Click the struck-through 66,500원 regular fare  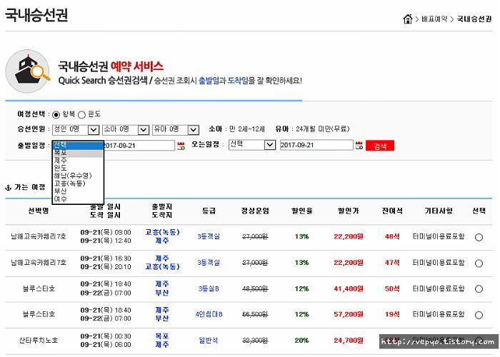[255, 315]
